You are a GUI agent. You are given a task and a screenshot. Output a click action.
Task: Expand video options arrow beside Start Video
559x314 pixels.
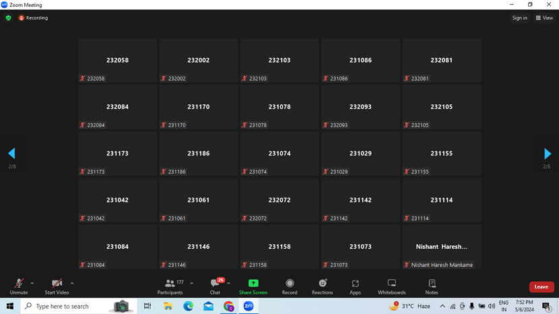point(72,283)
